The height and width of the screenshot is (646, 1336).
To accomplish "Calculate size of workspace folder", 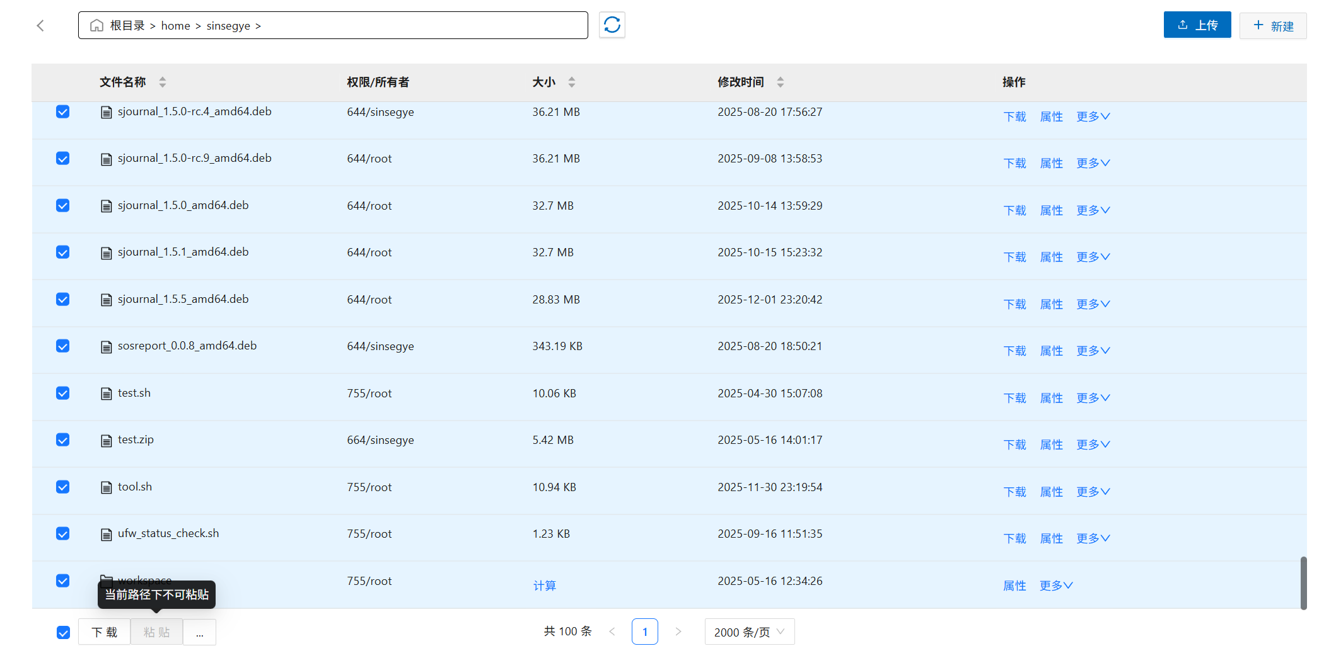I will click(x=544, y=586).
